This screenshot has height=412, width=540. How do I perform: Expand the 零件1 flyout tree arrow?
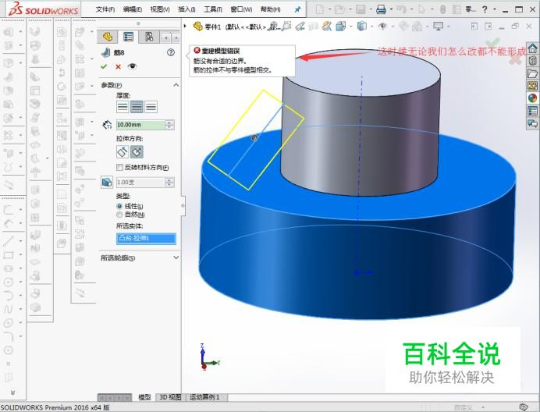tap(186, 26)
